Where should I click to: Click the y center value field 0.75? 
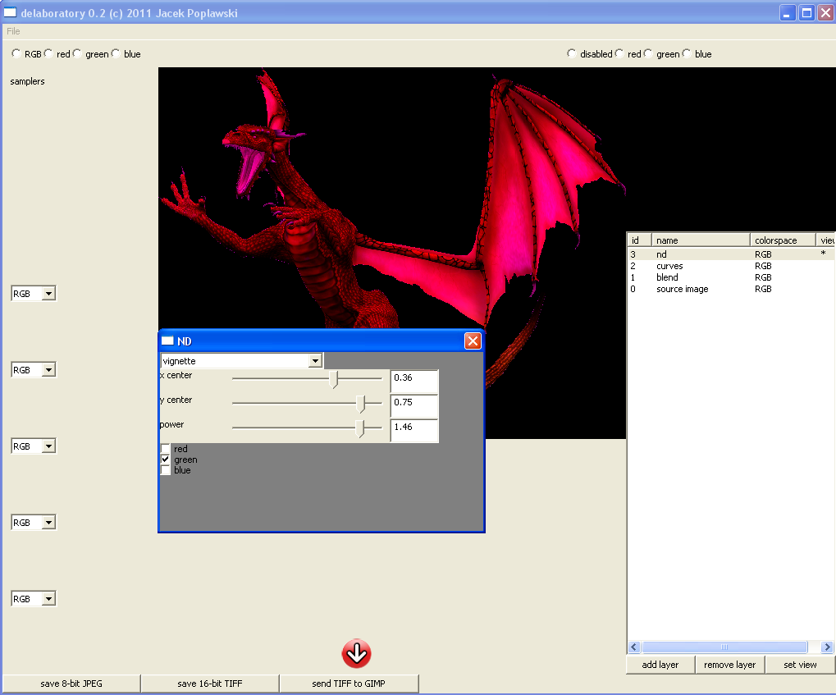tap(414, 405)
